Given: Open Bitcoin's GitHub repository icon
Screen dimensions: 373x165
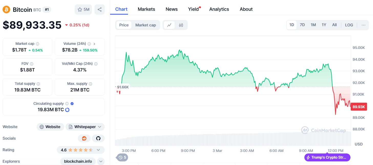Looking at the screenshot, I should tap(98, 138).
